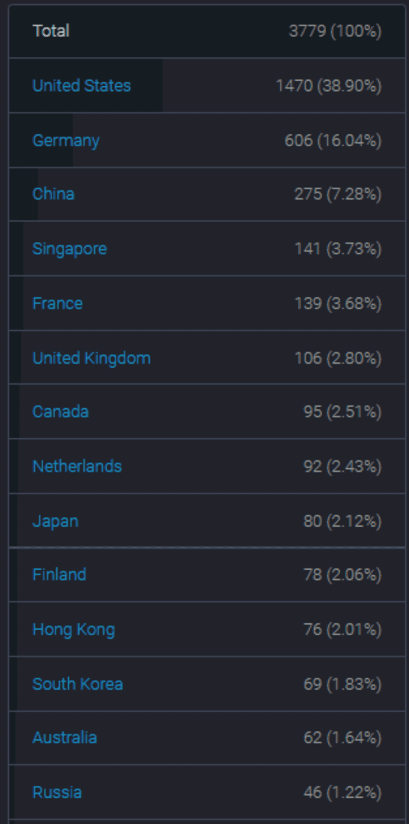Click the 275 (7.28%) count

(x=338, y=194)
